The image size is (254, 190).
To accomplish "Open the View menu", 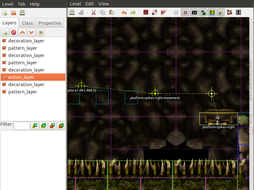I will click(x=104, y=4).
